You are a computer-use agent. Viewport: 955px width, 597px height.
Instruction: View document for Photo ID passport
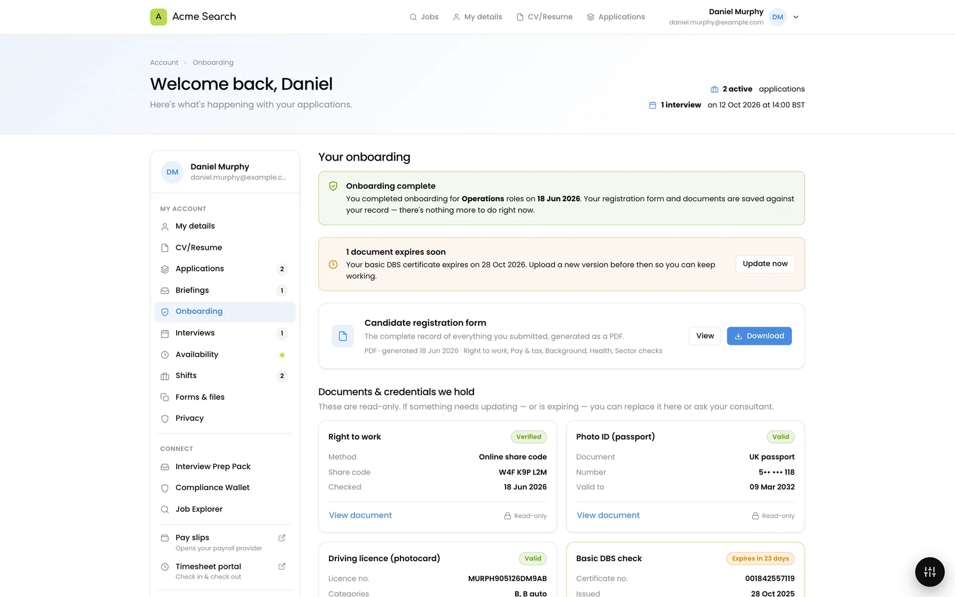pyautogui.click(x=608, y=515)
